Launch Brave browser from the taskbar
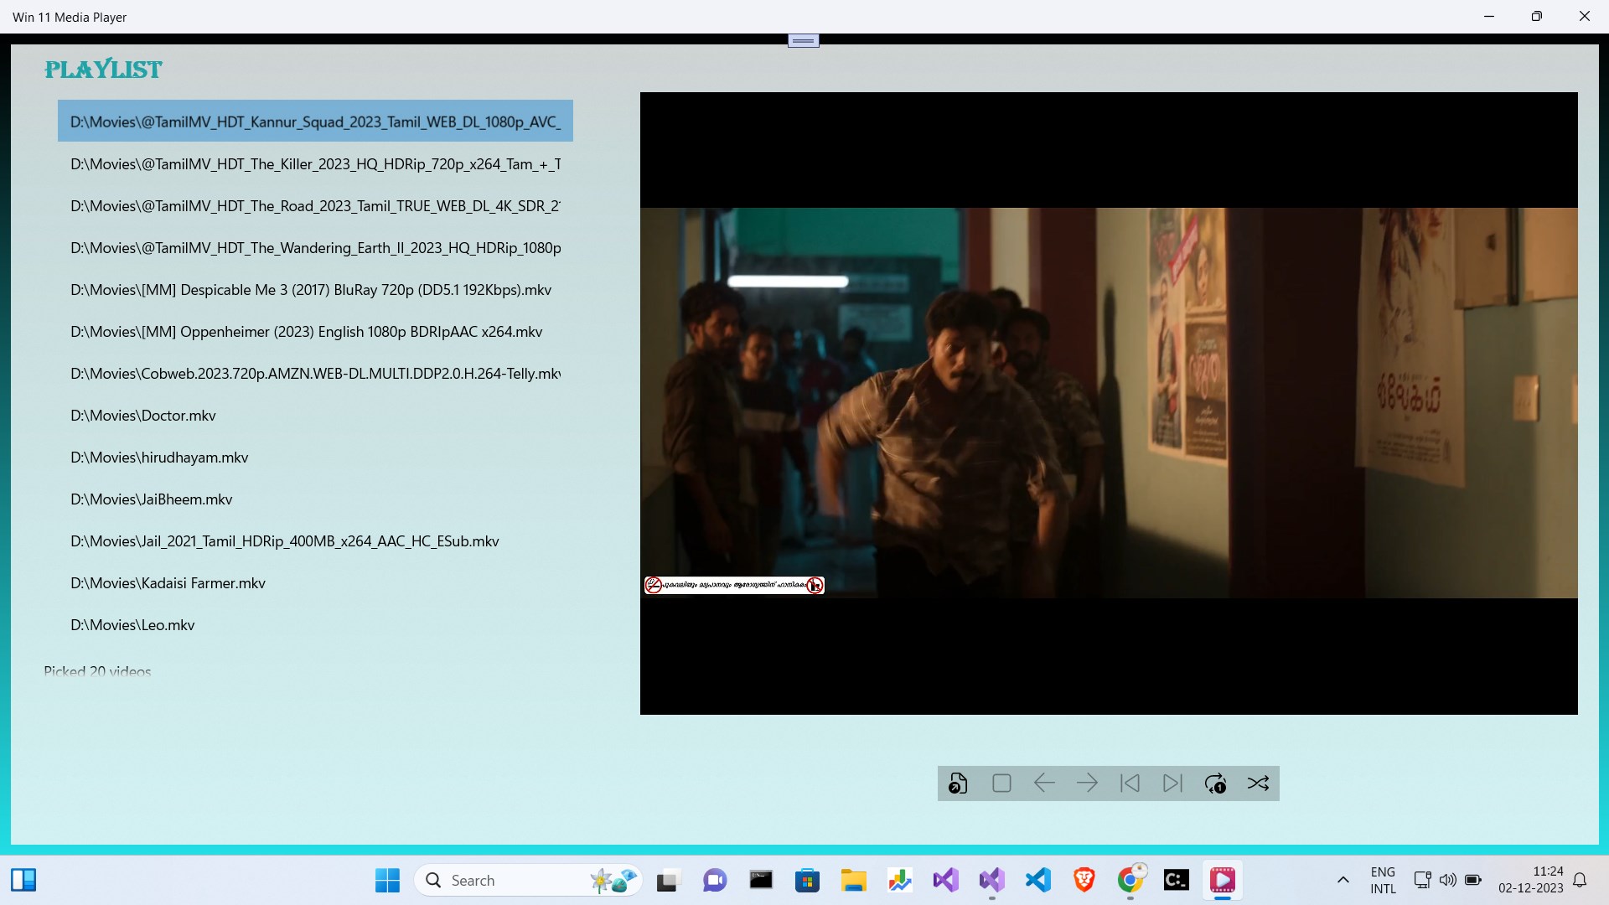The height and width of the screenshot is (905, 1609). [x=1084, y=880]
